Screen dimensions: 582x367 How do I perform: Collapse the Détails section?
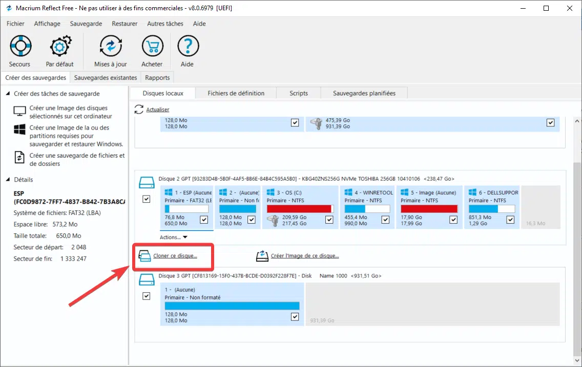8,180
